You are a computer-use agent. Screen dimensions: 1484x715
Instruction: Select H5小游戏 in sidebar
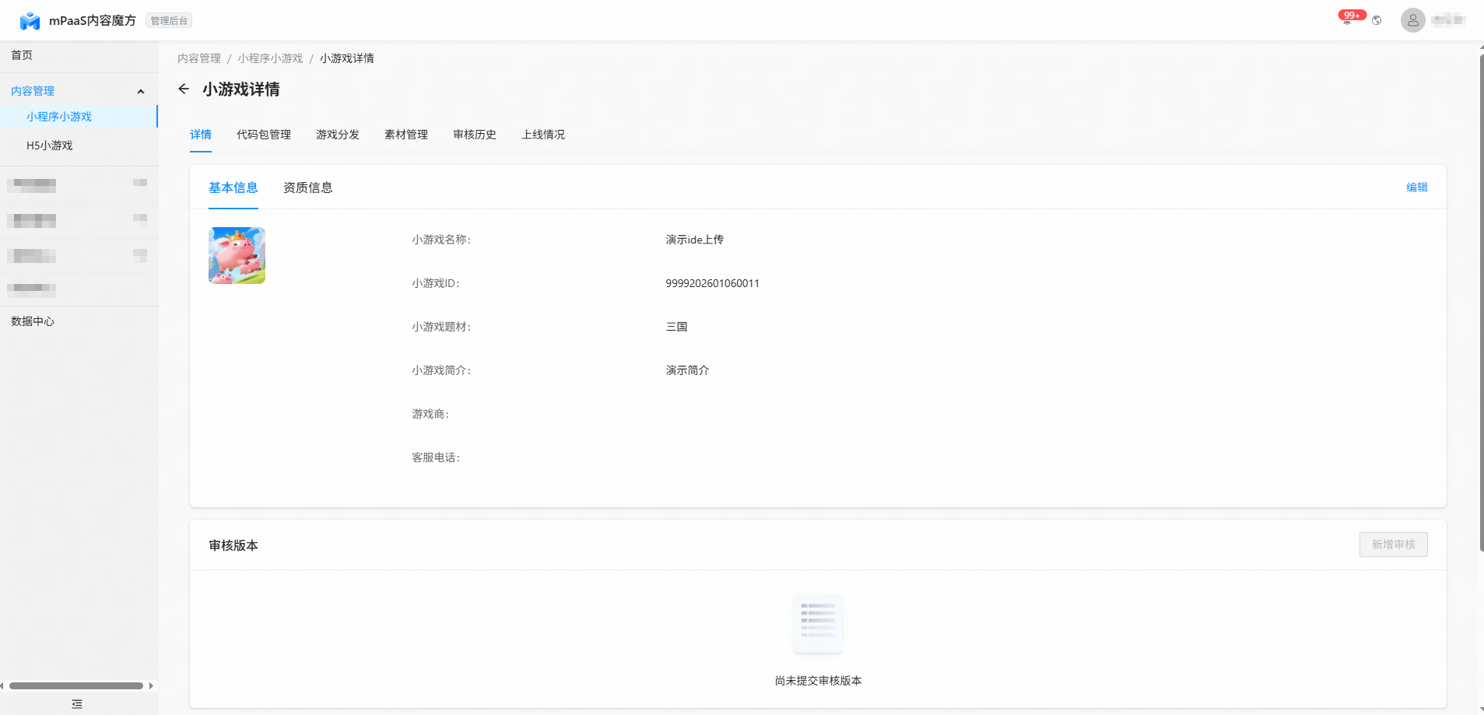click(x=49, y=145)
